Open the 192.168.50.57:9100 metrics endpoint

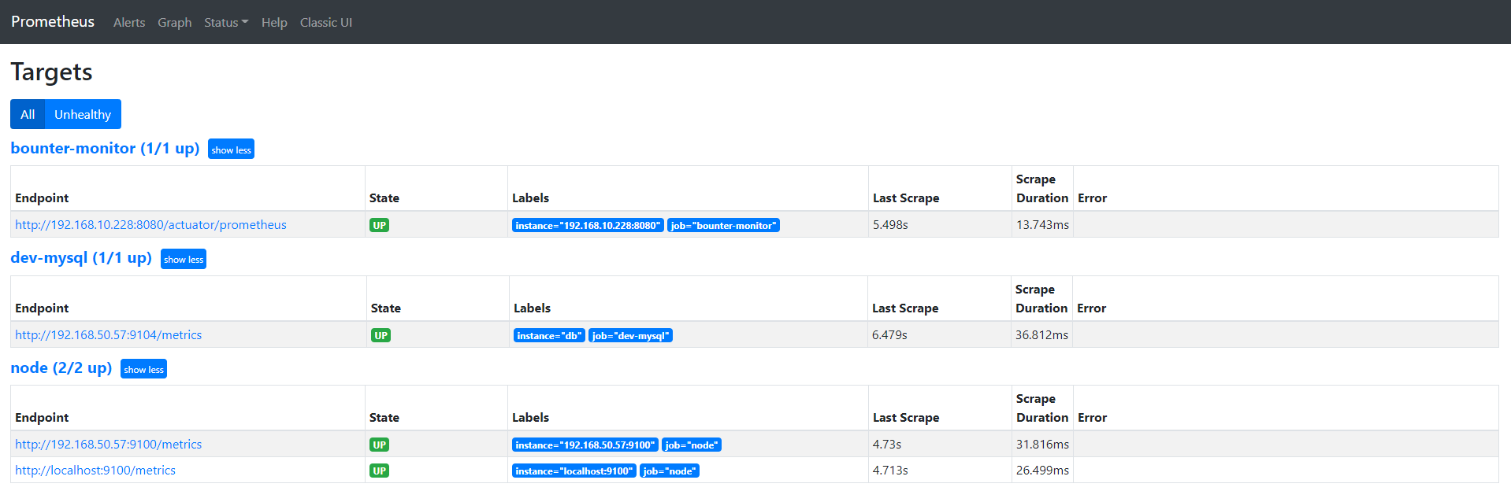coord(108,445)
